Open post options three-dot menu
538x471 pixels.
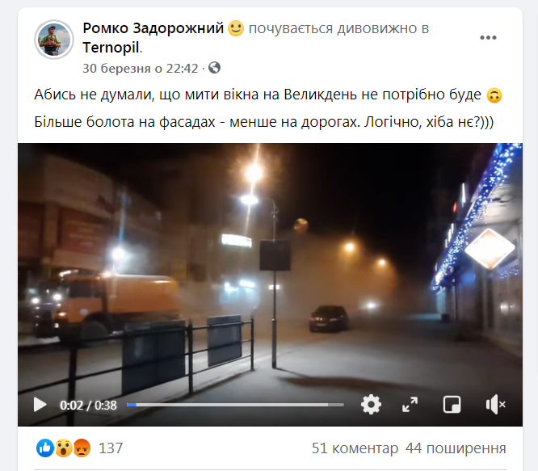coord(488,38)
